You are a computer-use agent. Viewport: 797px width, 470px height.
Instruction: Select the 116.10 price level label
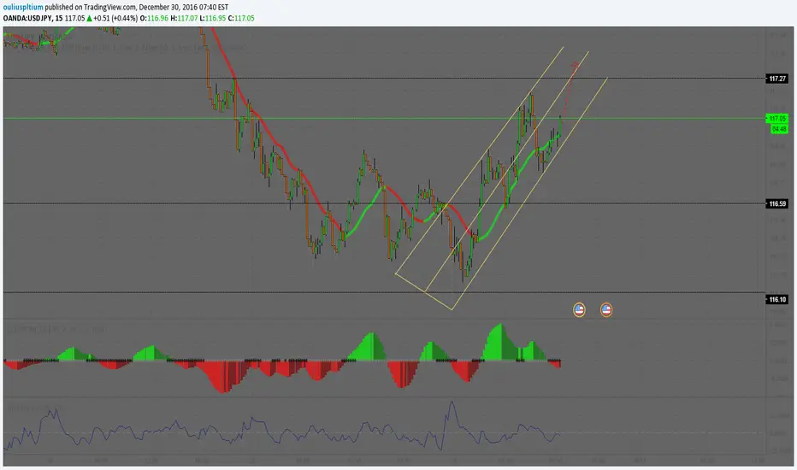coord(777,299)
